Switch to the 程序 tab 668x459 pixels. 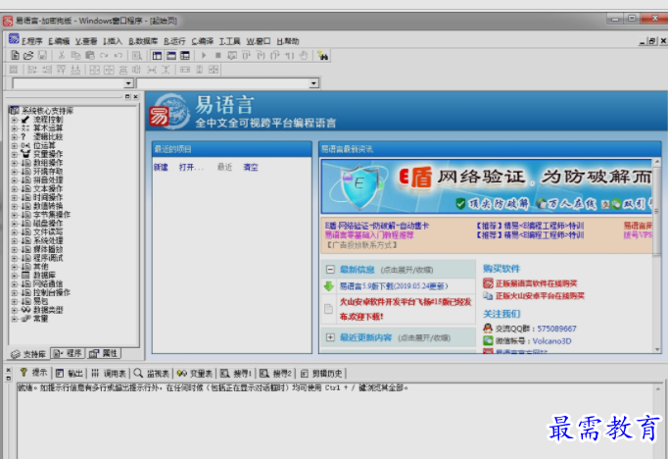[68, 353]
